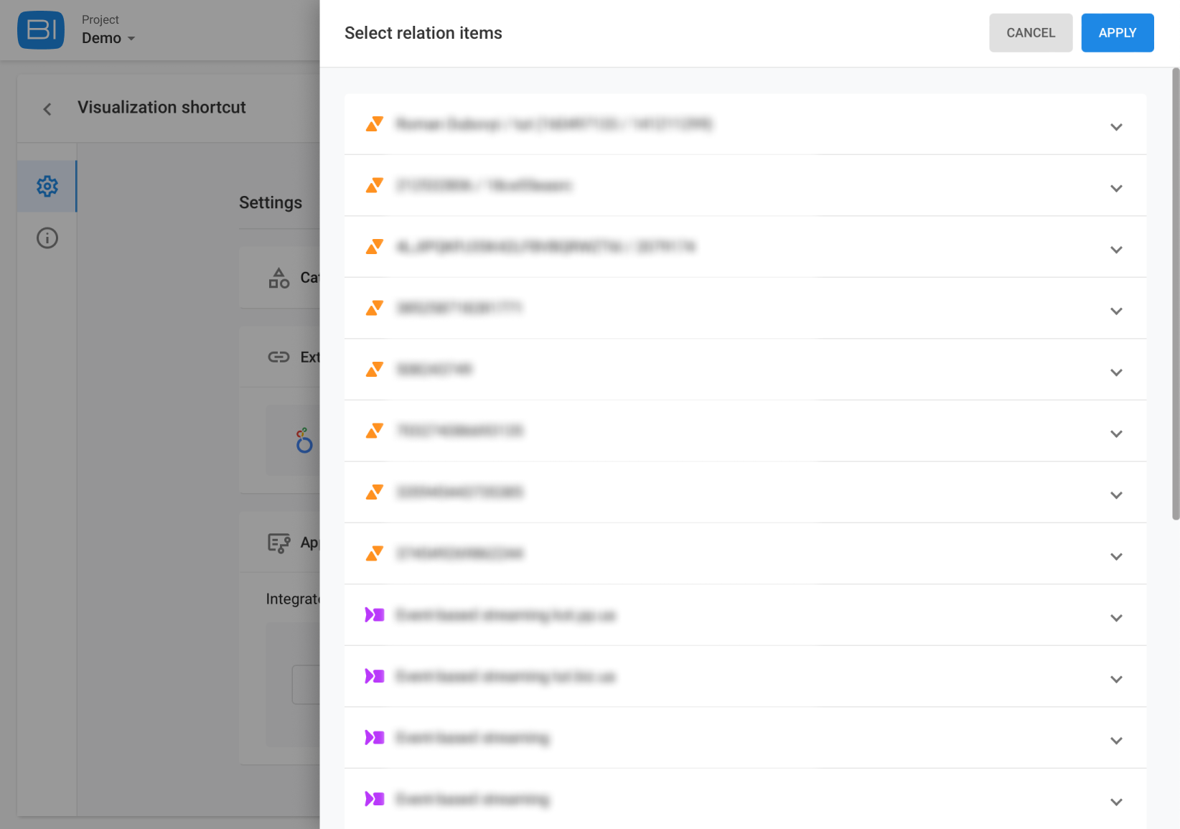Screen dimensions: 1180x829
Task: Click the APPLY button
Action: 1118,33
